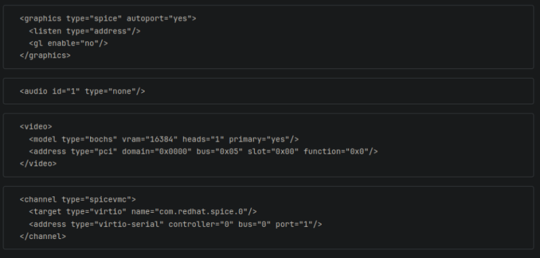Click the audio id="1" type="none" line
Viewport: 540px width, 258px height.
(82, 91)
